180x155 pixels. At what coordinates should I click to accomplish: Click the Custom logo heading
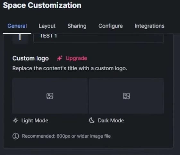point(30,58)
